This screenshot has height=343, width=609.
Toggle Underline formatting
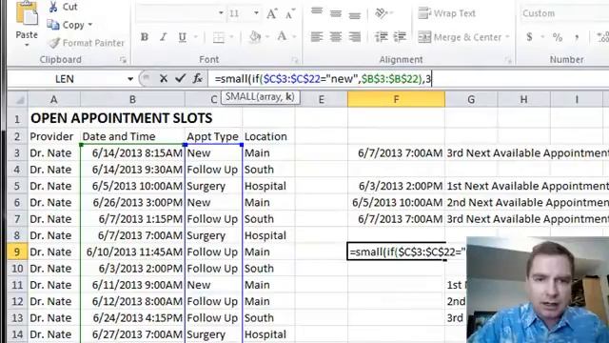(182, 37)
